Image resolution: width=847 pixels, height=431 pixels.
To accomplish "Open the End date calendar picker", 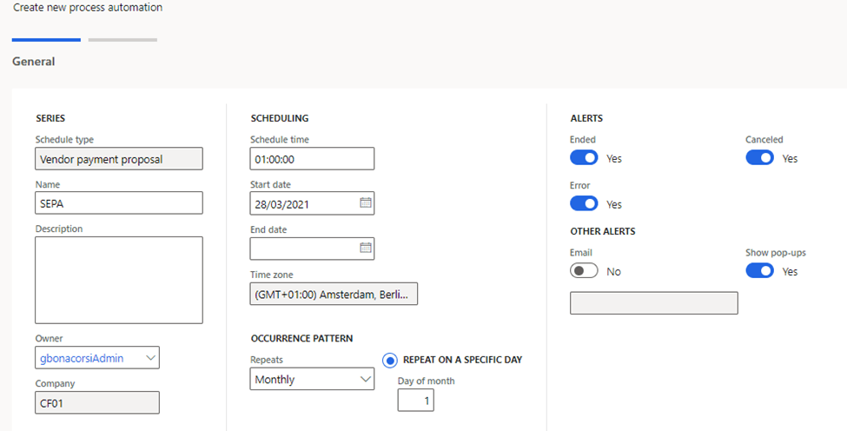I will [366, 249].
